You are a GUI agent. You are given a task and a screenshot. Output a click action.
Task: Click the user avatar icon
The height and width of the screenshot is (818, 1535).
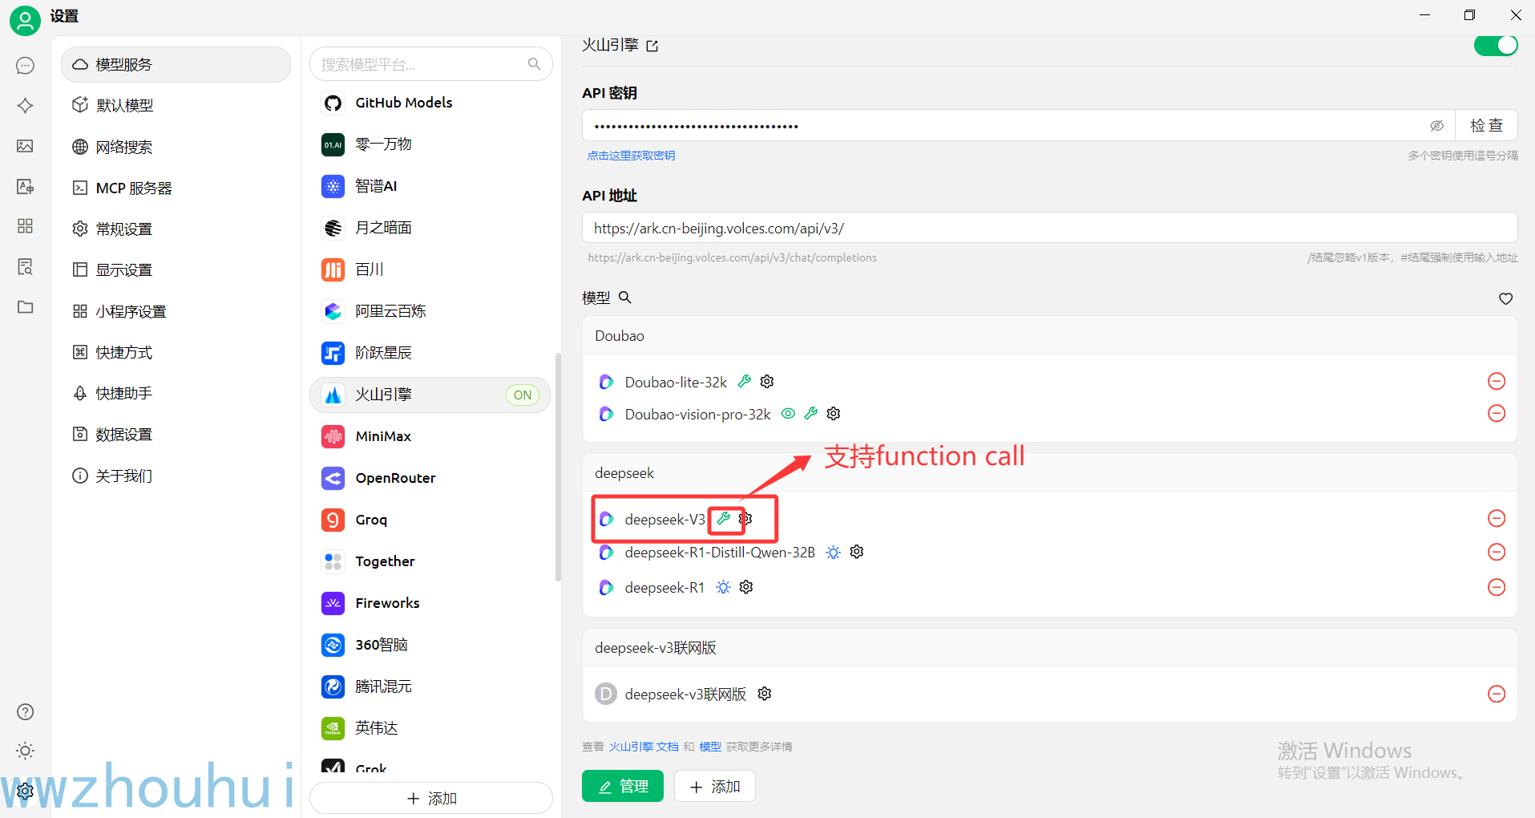pos(25,20)
